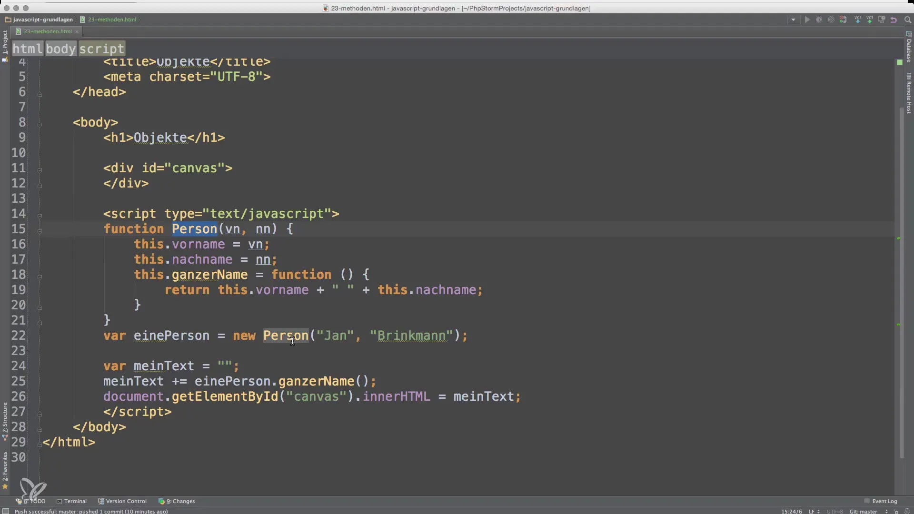
Task: Open the Changes tool window
Action: [177, 501]
